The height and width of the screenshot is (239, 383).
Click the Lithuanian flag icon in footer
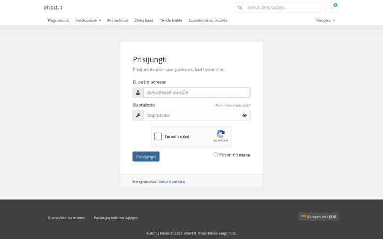pos(304,217)
